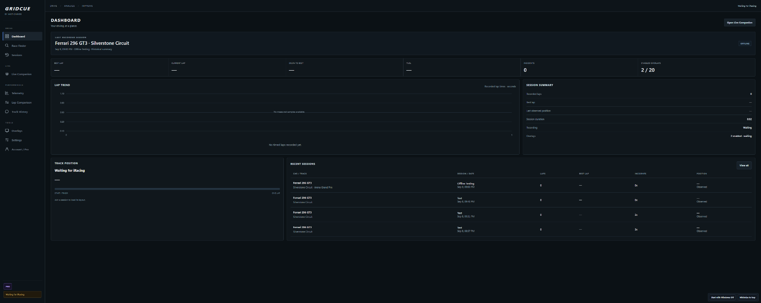
Task: Click the Settings sliders icon
Action: (7, 140)
